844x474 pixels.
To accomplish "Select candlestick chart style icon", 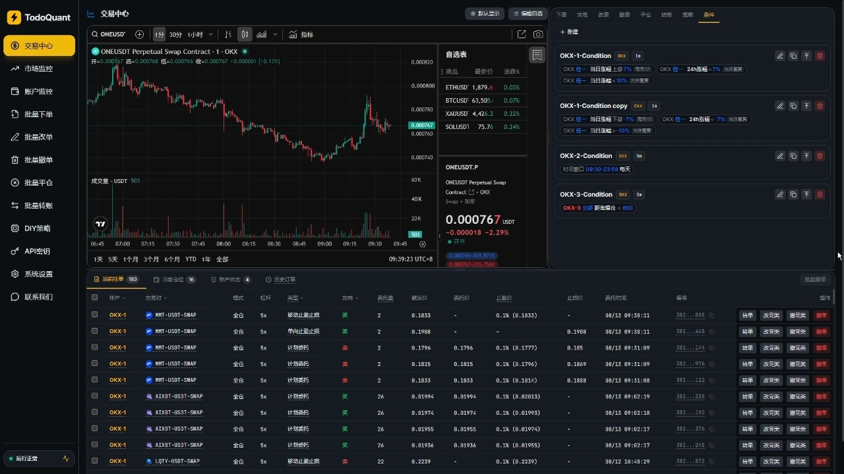I will coord(245,34).
